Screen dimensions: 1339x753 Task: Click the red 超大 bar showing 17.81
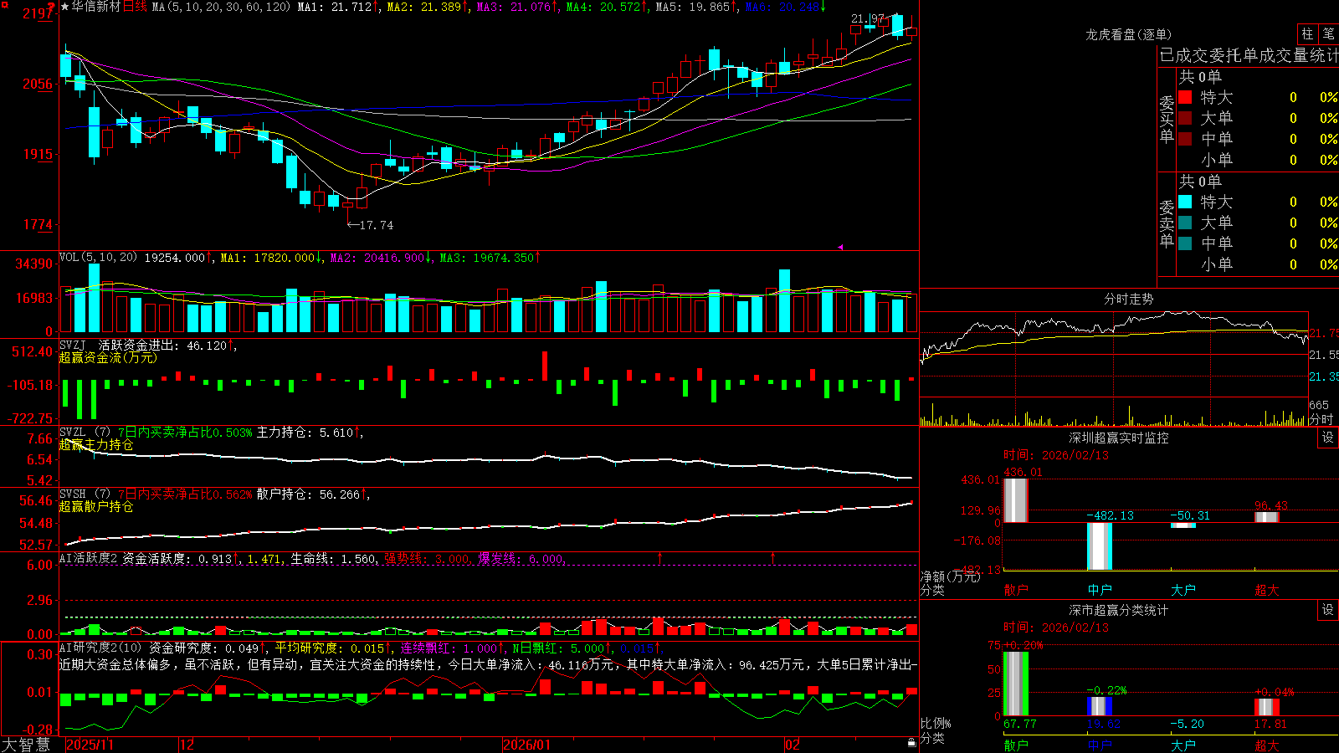coord(1266,707)
